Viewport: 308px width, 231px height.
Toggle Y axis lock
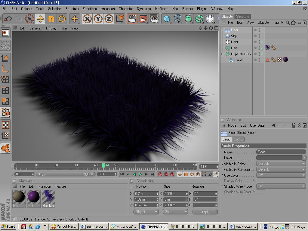click(x=98, y=19)
